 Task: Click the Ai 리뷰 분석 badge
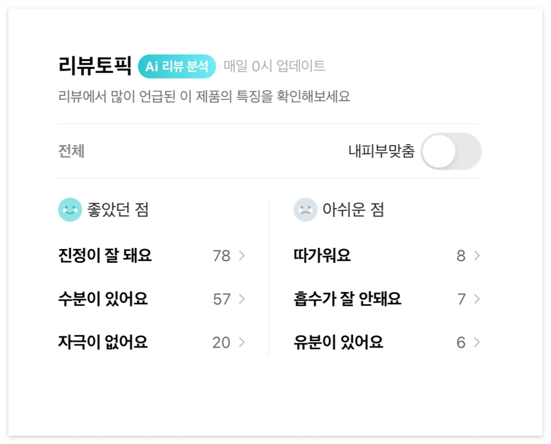point(177,66)
